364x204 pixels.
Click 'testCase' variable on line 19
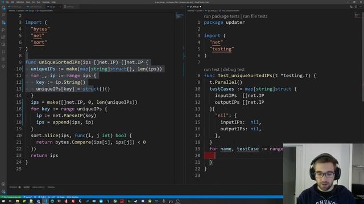tap(247, 148)
